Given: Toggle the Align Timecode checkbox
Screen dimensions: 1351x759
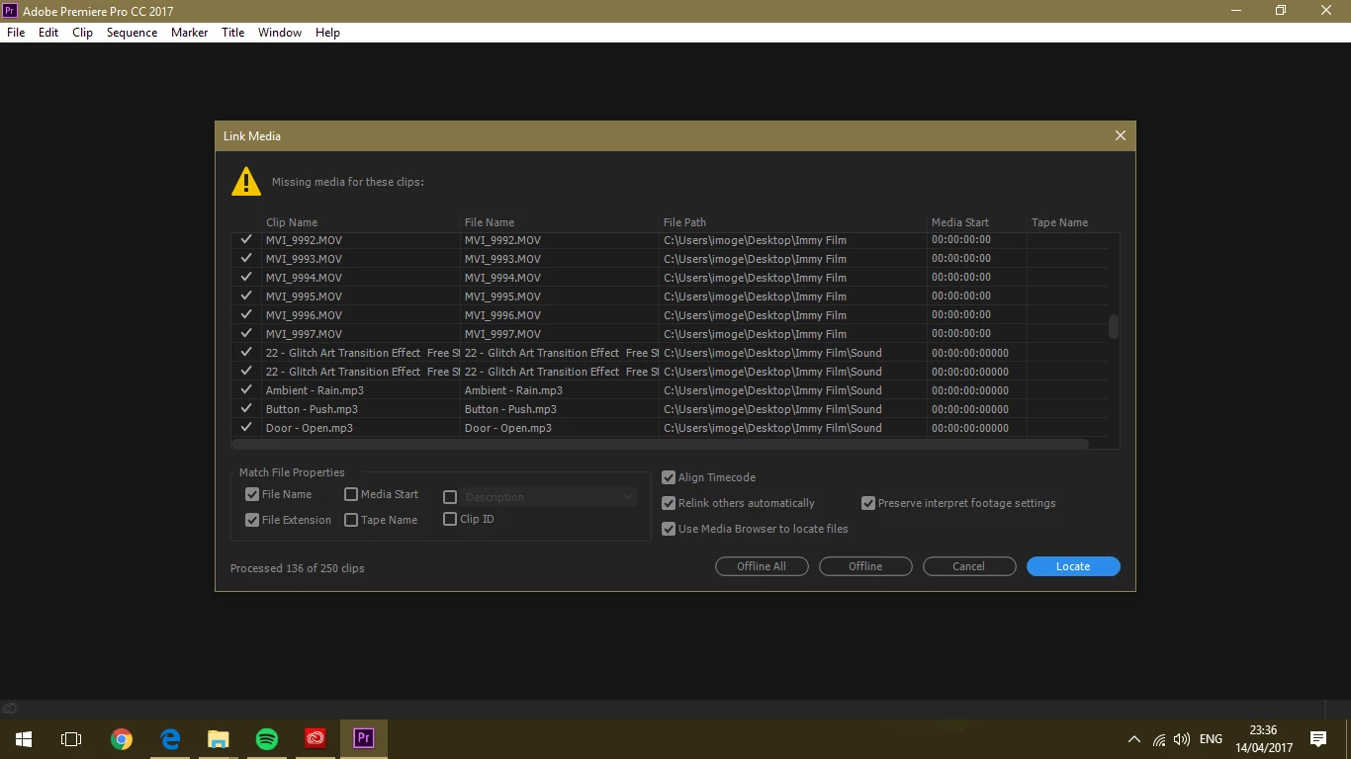Looking at the screenshot, I should tap(669, 477).
